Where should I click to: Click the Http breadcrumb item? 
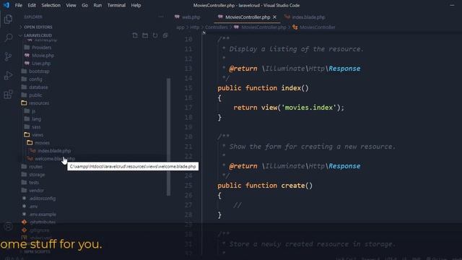coord(195,27)
